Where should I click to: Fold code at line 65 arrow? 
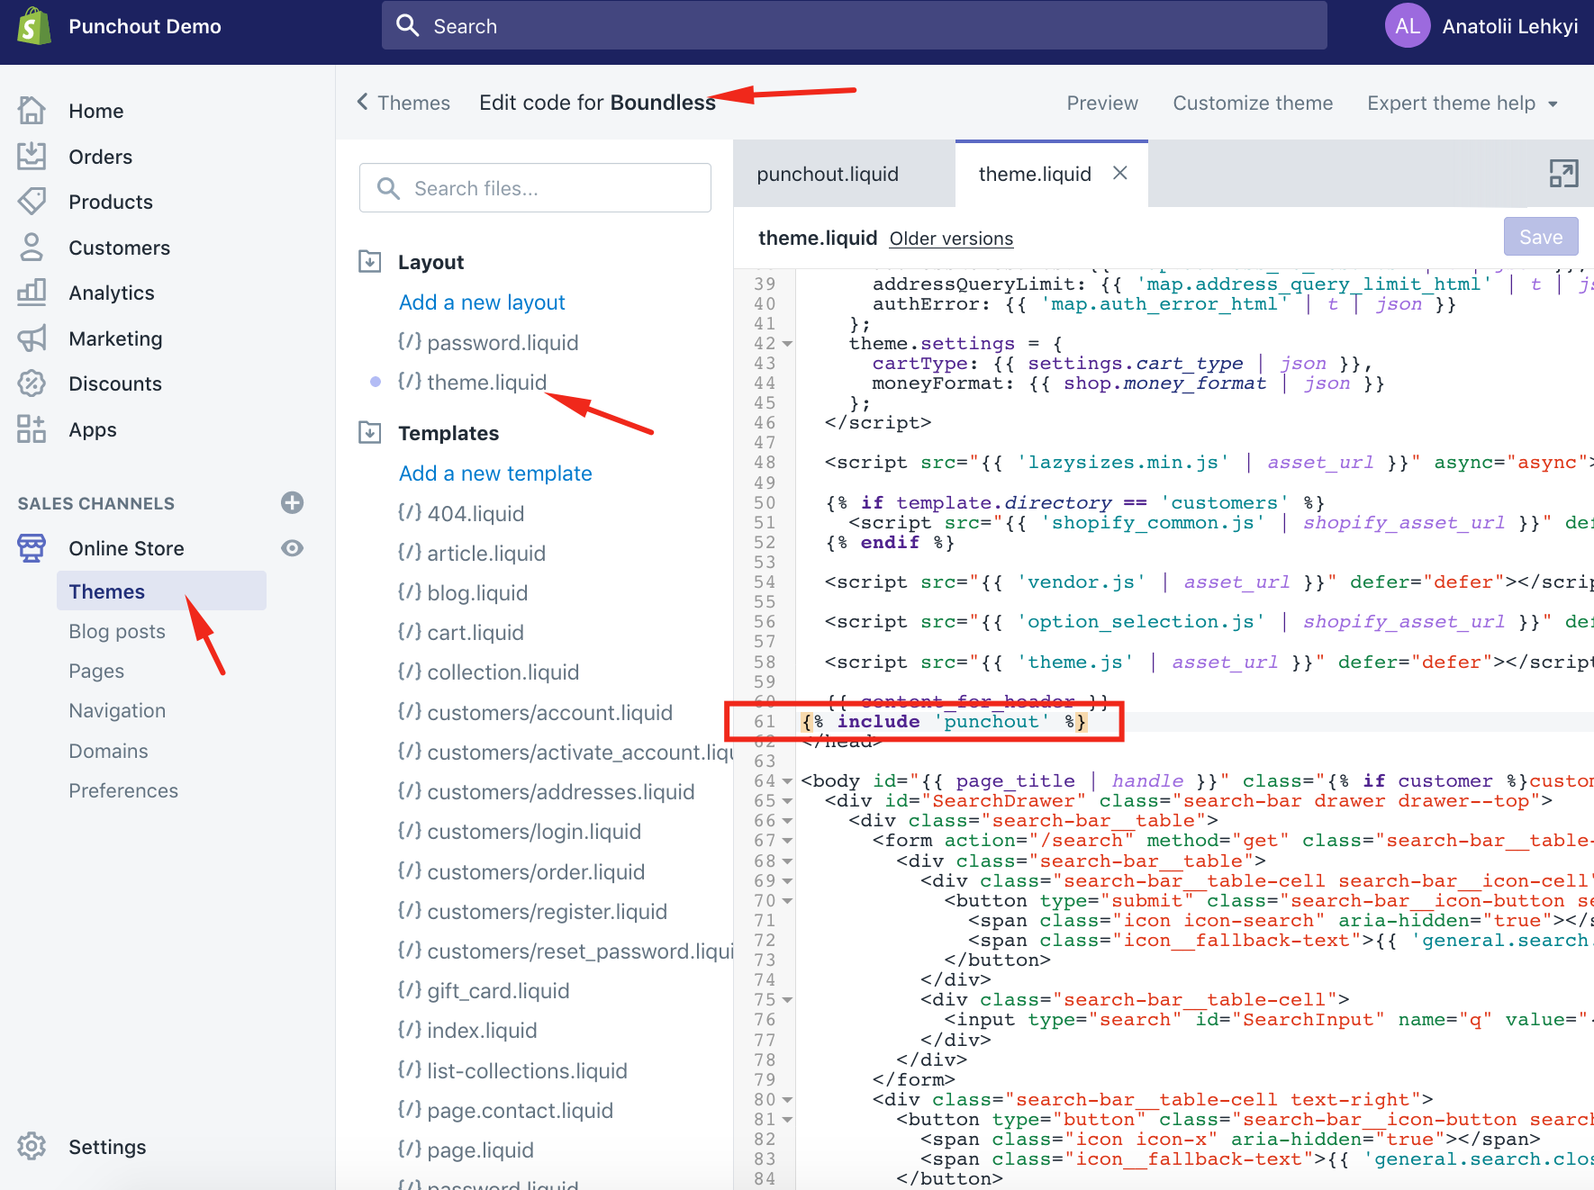787,801
